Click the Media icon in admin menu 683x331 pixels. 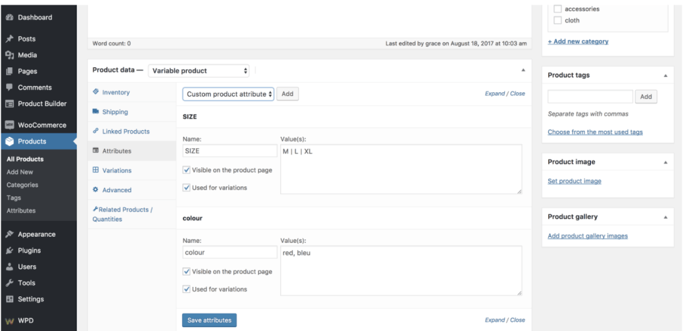point(9,55)
